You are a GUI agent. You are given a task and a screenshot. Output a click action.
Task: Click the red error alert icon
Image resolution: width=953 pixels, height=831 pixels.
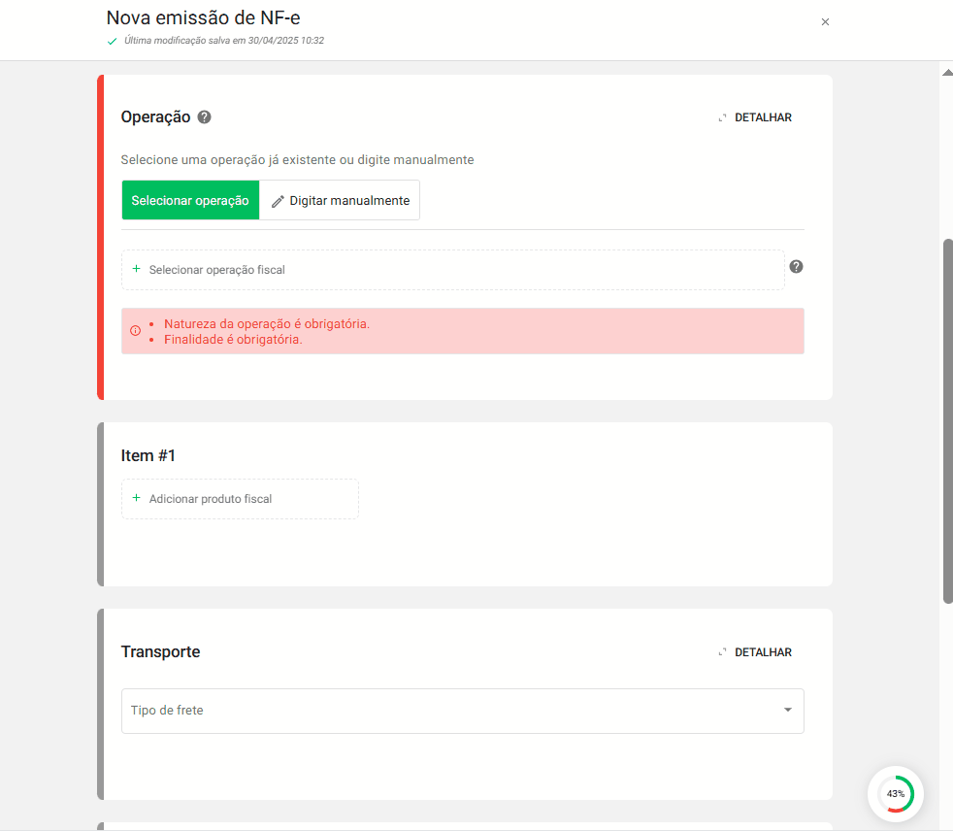click(135, 331)
